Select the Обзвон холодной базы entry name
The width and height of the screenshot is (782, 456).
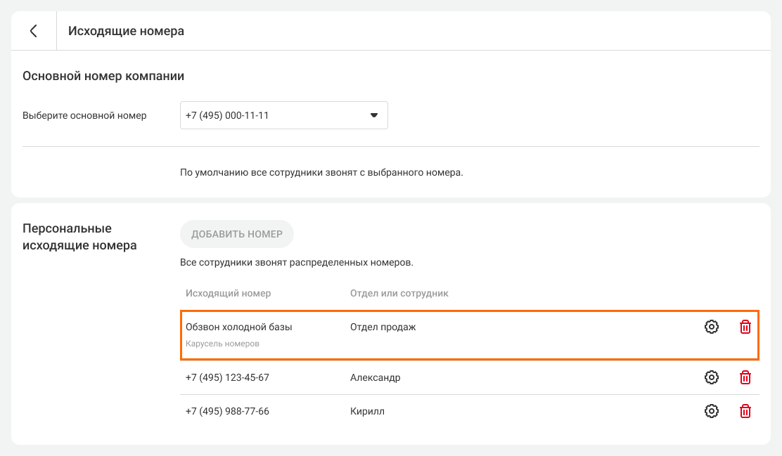(x=238, y=327)
